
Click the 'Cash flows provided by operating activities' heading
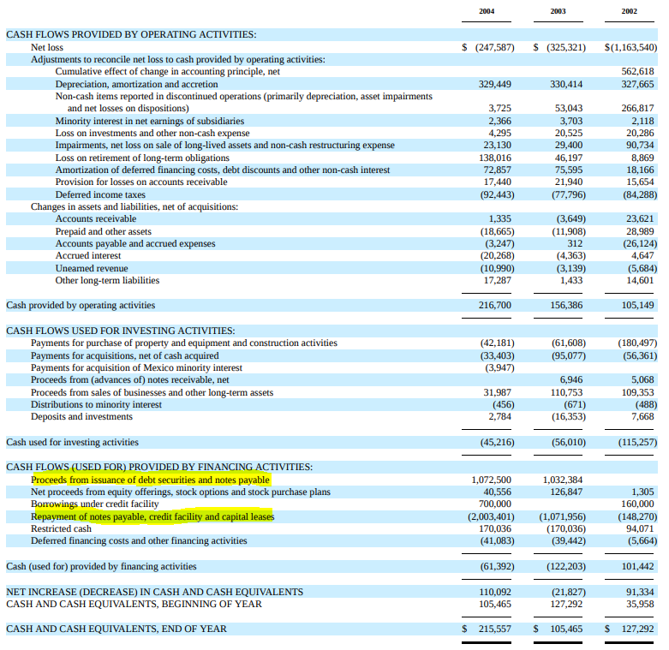[x=131, y=34]
